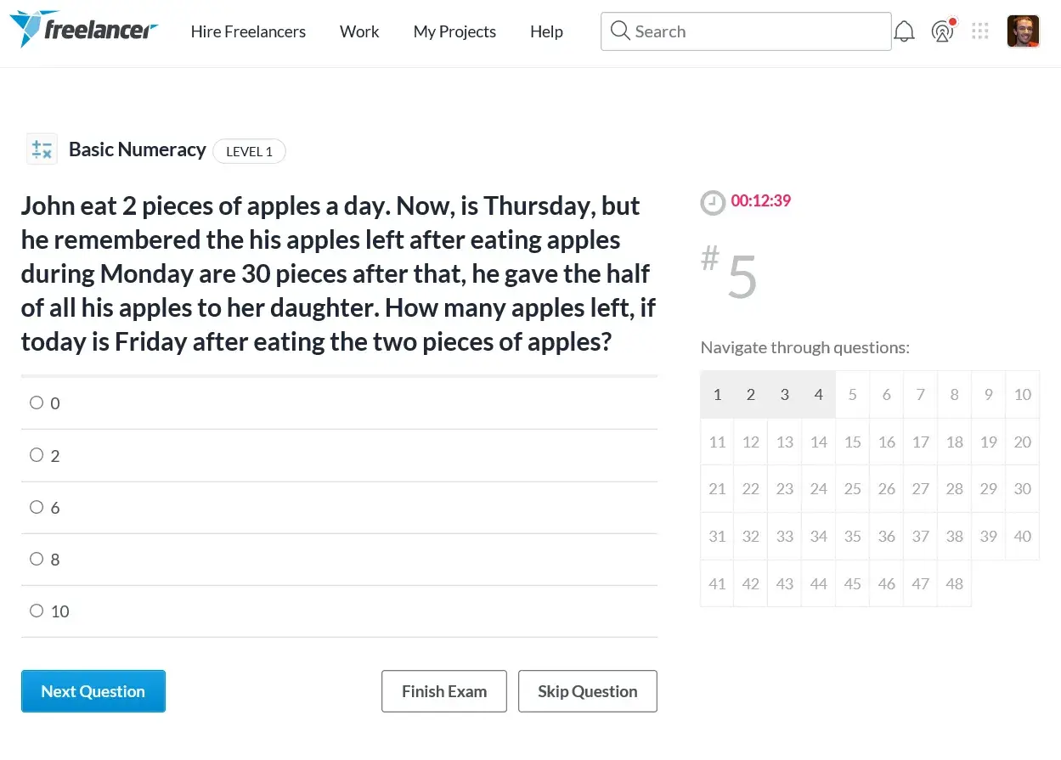
Task: Choose answer option 10
Action: point(37,611)
